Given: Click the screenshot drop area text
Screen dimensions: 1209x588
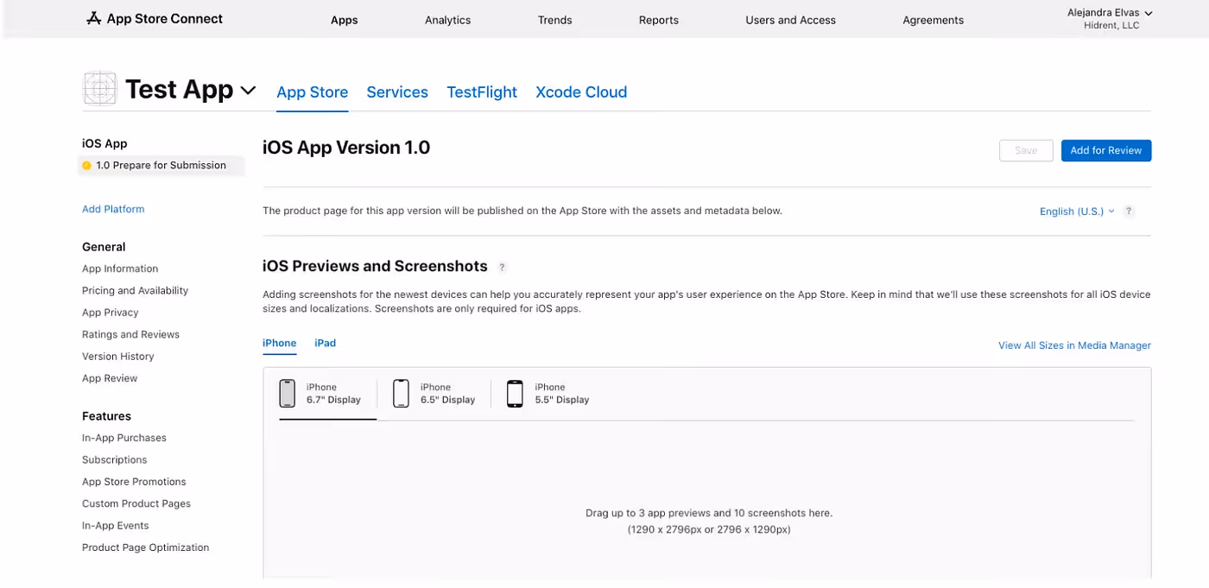Looking at the screenshot, I should click(709, 521).
